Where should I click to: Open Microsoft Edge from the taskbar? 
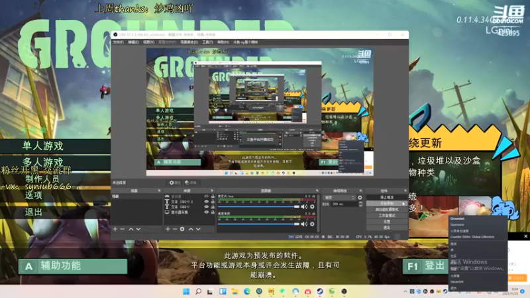tap(246, 291)
